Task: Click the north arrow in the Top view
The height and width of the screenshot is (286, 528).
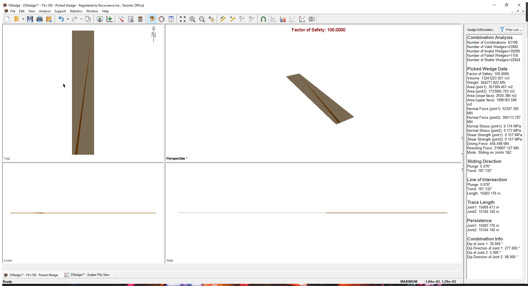Action: (x=154, y=34)
